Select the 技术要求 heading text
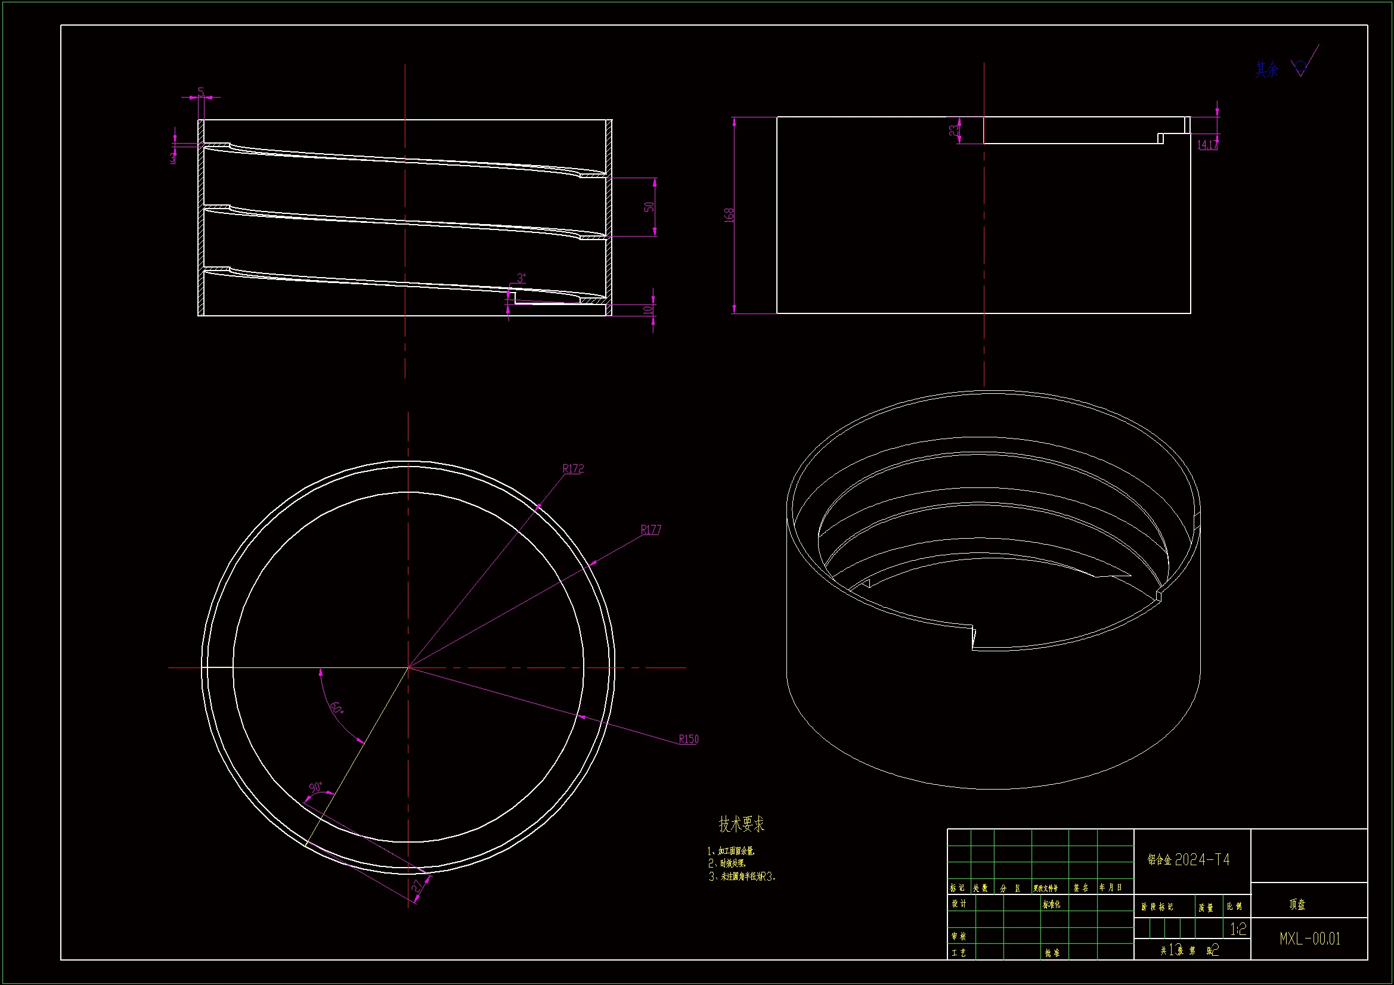The width and height of the screenshot is (1394, 985). pos(741,824)
